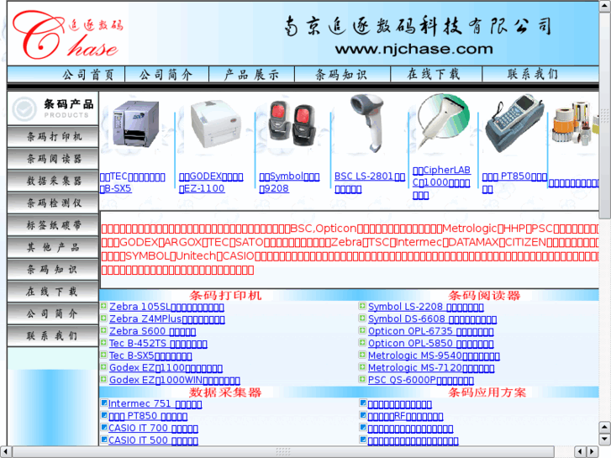Open 联系我们 in top navigation bar
Screen dimensions: 611x458
(x=533, y=74)
